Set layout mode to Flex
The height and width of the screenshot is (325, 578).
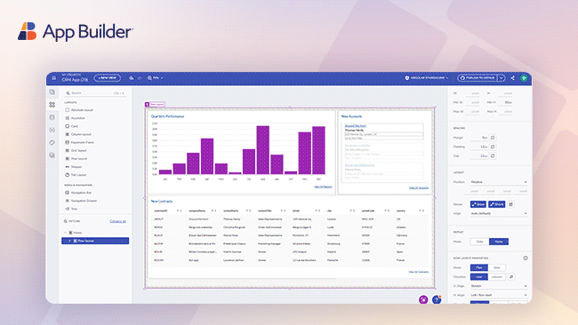click(478, 267)
